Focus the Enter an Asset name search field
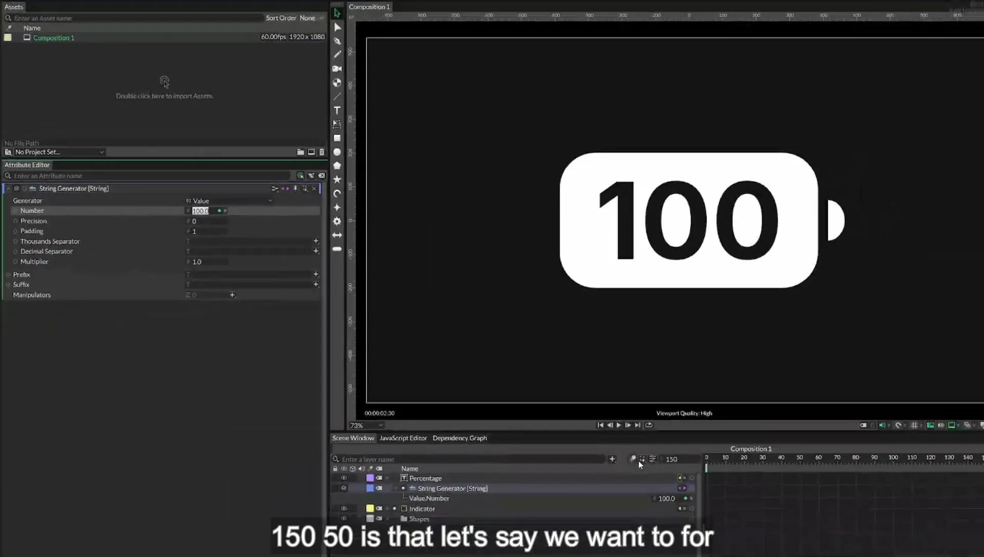Viewport: 984px width, 557px height. tap(134, 18)
